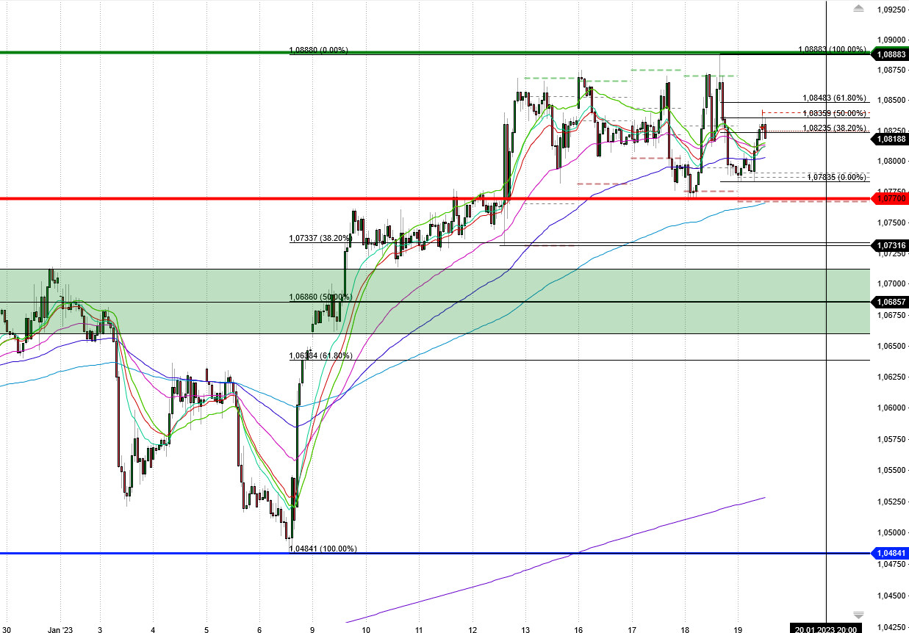Select the green 1,08883 price tag
909x633 pixels.
(890, 54)
